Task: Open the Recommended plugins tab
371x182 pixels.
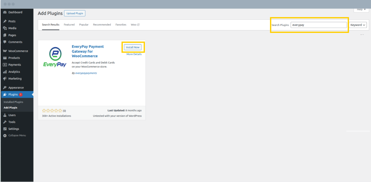Action: click(102, 25)
